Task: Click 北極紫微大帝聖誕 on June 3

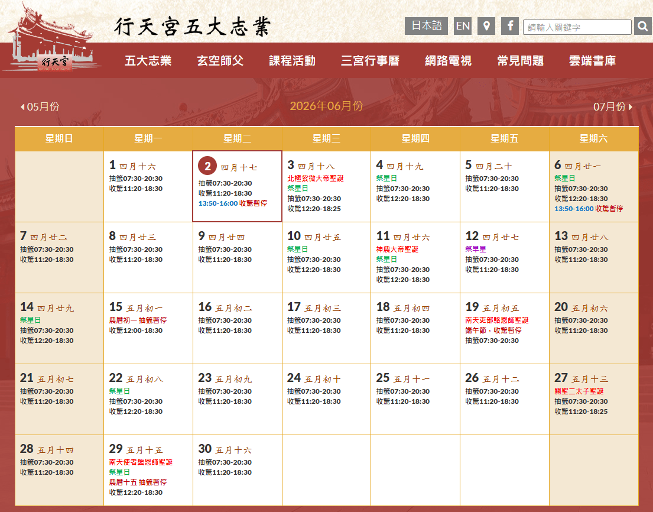Action: 316,179
